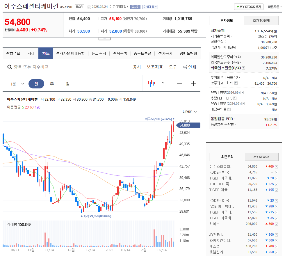Switch to the 호가 10단계 tab

[x=261, y=21]
